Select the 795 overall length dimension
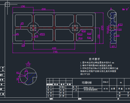This screenshot has height=103, width=130. coord(55,52)
